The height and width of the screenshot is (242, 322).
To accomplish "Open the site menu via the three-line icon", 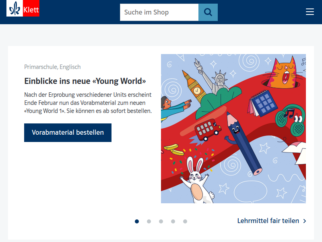I will (310, 12).
